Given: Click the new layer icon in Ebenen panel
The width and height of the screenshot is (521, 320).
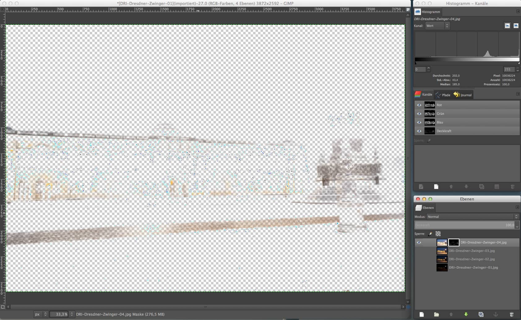Looking at the screenshot, I should tap(421, 314).
